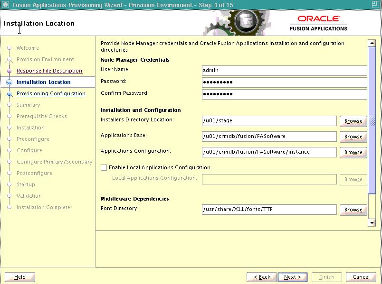Click the User Name input field
The height and width of the screenshot is (284, 382).
click(284, 71)
